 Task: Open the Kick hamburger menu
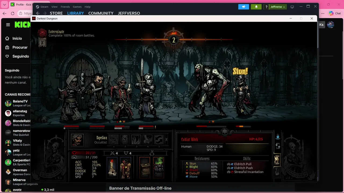(x=8, y=25)
